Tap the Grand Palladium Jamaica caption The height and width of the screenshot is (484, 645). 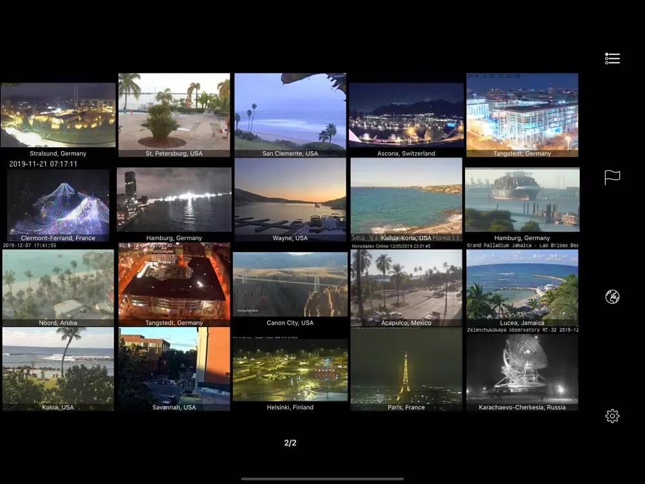522,245
